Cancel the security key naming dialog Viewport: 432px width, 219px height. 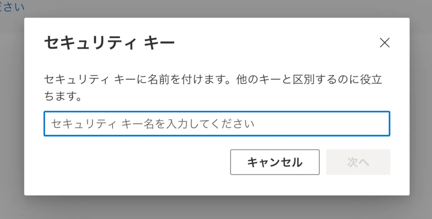[275, 162]
